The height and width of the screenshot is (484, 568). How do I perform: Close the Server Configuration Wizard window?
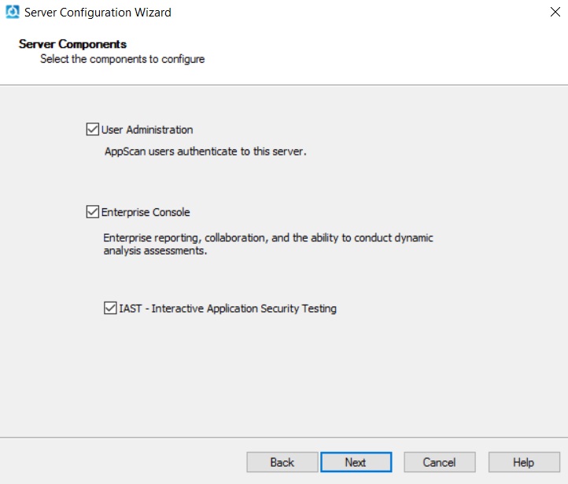point(551,13)
